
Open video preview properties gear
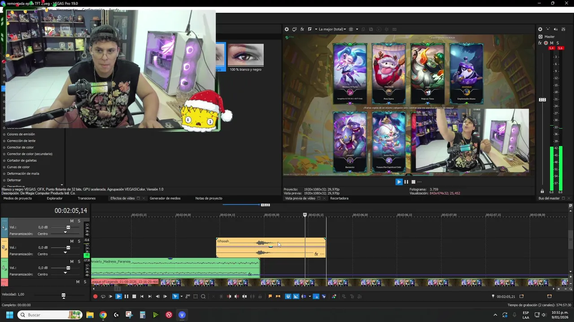tap(287, 29)
